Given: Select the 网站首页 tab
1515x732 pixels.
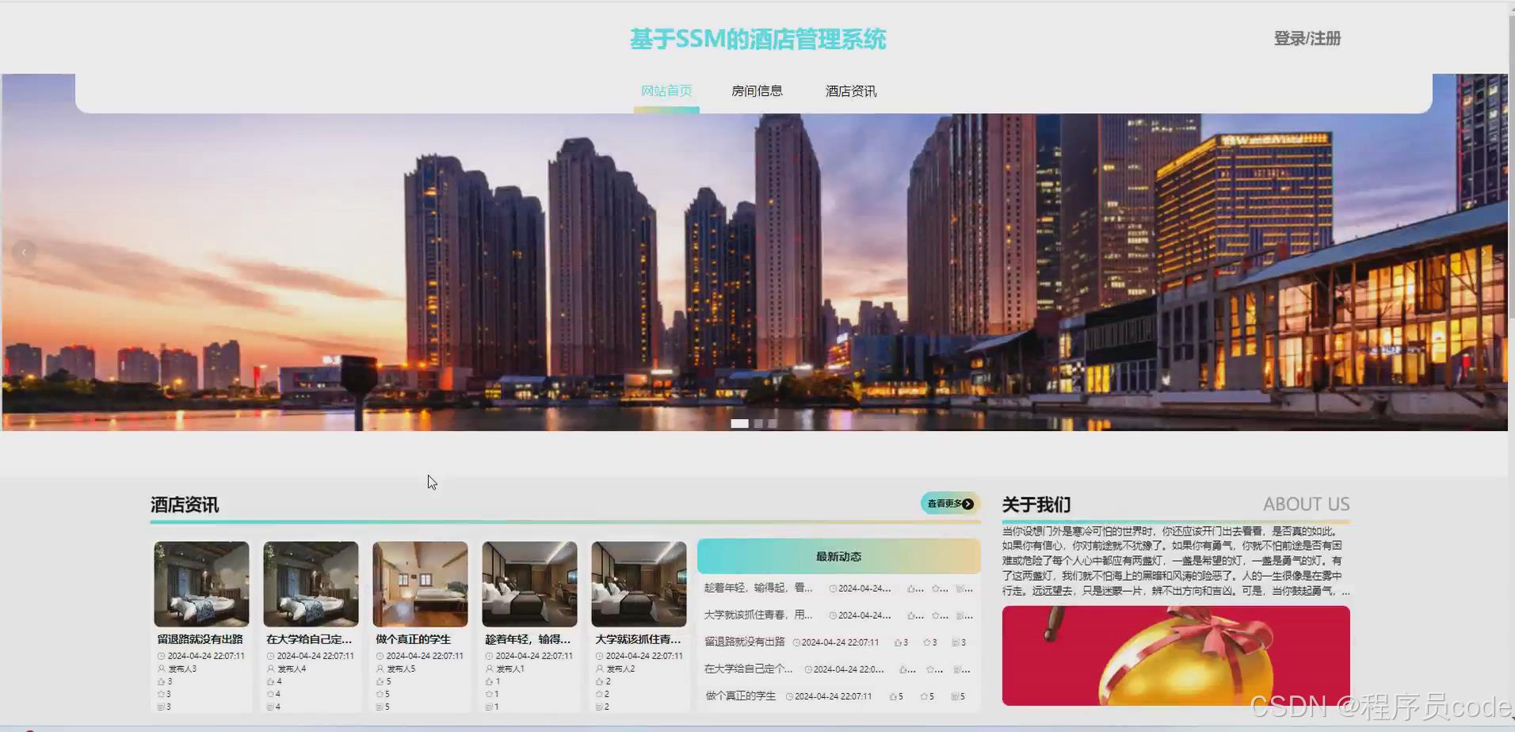Looking at the screenshot, I should pyautogui.click(x=666, y=90).
